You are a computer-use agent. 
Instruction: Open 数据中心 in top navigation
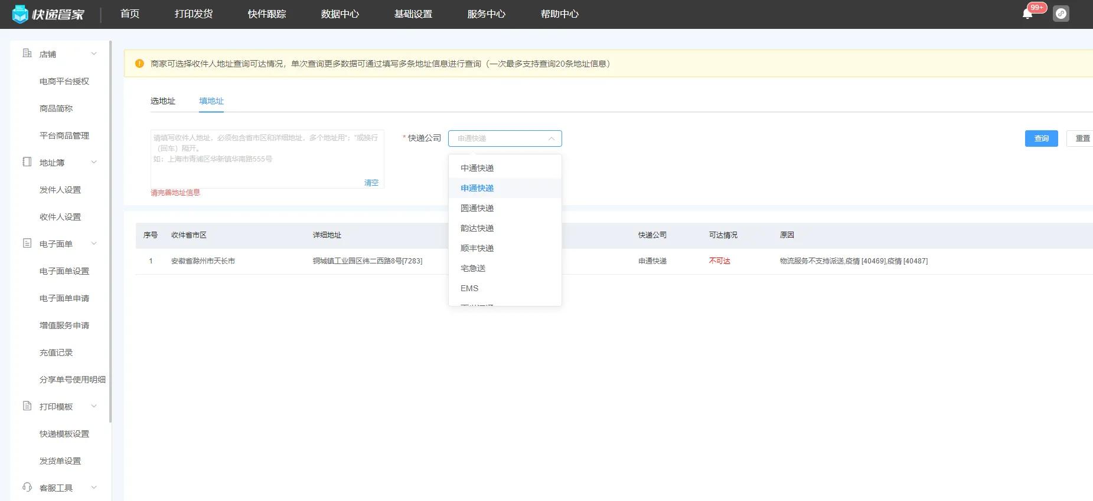(x=340, y=14)
